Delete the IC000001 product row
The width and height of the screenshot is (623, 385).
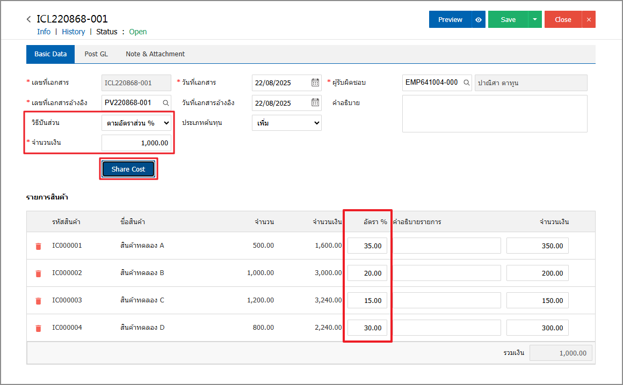click(38, 246)
